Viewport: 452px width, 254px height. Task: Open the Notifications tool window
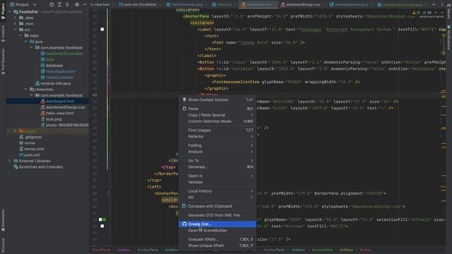point(449,37)
